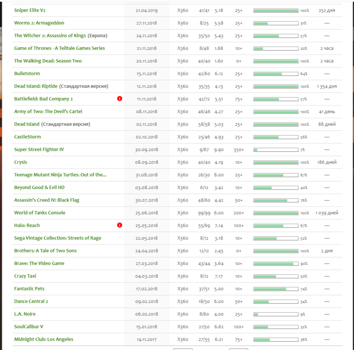Image resolution: width=354 pixels, height=350 pixels.
Task: Open Brave: The Video Game link
Action: tap(39, 263)
